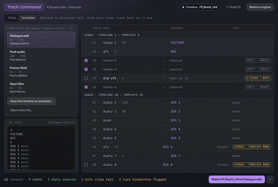Image resolution: width=278 pixels, height=187 pixels.
Task: Click the BECOMES column header
Action: click(177, 28)
